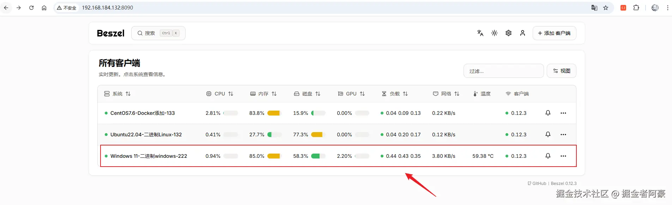Screen dimensions: 672x205
Task: Open more options for CentOS7.6 row
Action: coord(563,113)
